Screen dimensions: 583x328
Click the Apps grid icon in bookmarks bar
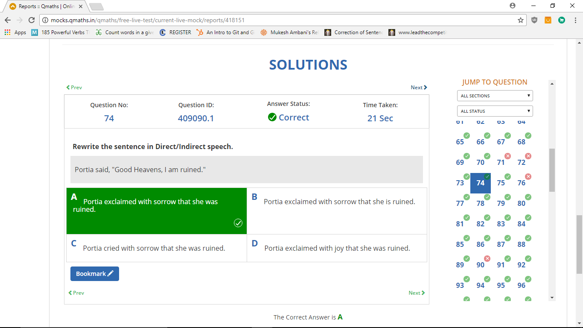click(x=8, y=32)
